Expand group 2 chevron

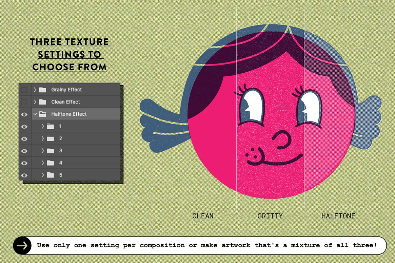(43, 138)
